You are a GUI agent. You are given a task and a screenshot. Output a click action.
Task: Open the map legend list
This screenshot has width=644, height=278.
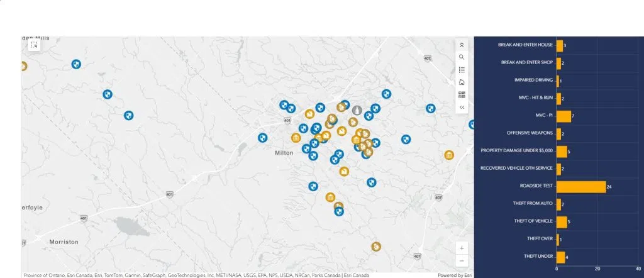462,70
